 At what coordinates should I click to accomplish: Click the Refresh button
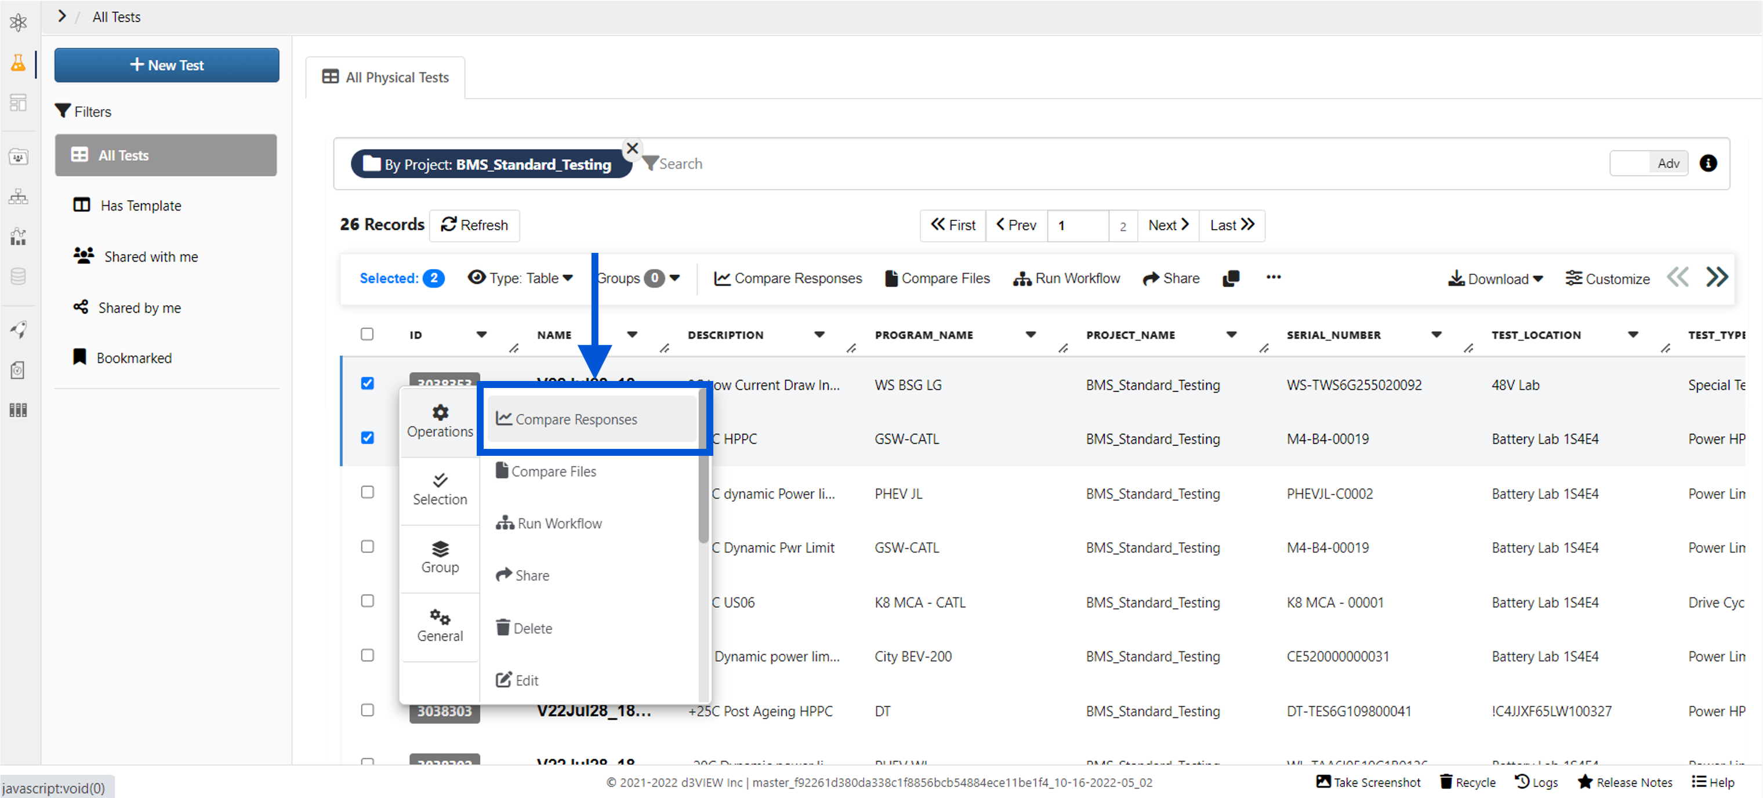coord(474,225)
